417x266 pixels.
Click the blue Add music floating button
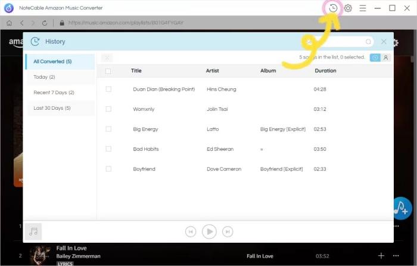coord(401,209)
